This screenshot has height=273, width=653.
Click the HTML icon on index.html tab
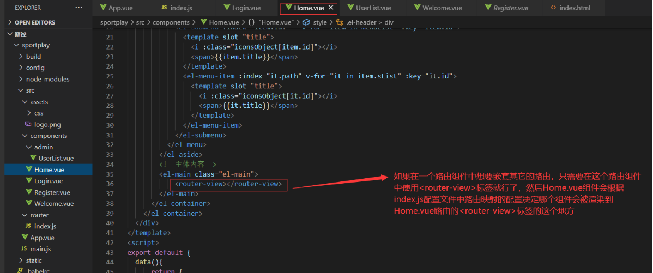(553, 8)
